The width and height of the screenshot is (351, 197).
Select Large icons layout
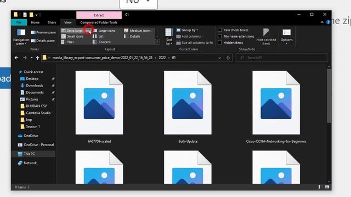(x=104, y=31)
